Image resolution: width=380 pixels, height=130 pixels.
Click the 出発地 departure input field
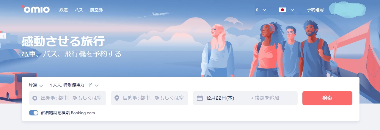(x=67, y=98)
